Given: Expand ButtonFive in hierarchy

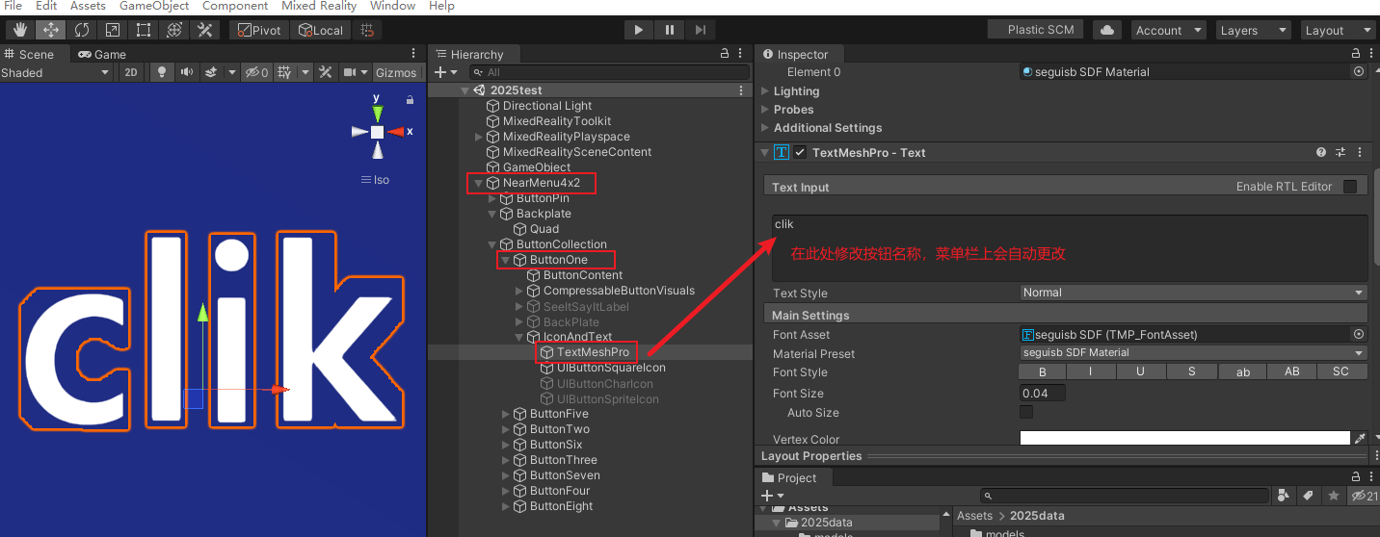Looking at the screenshot, I should pos(507,414).
